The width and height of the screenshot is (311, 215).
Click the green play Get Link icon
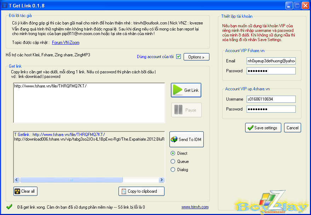178,90
